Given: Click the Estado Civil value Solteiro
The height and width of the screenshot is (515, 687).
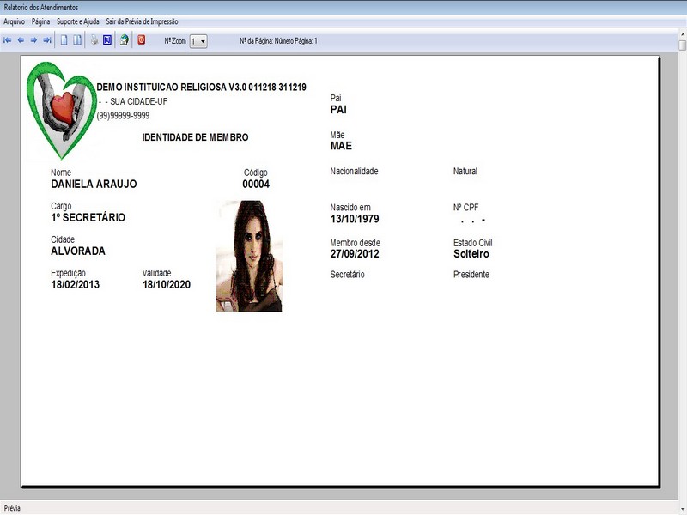Looking at the screenshot, I should click(x=471, y=254).
